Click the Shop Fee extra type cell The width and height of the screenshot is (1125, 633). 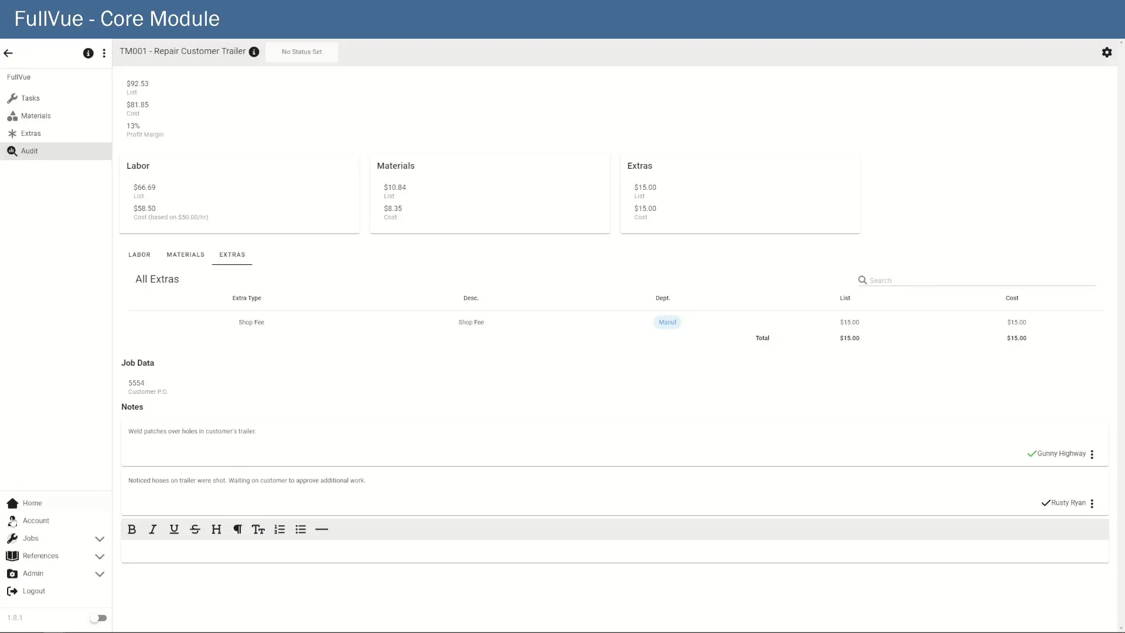click(251, 322)
